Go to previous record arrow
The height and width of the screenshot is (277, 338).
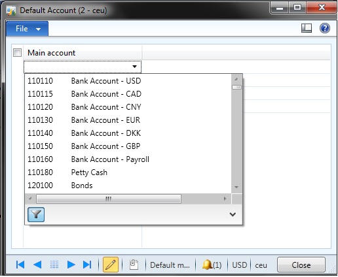pos(37,265)
